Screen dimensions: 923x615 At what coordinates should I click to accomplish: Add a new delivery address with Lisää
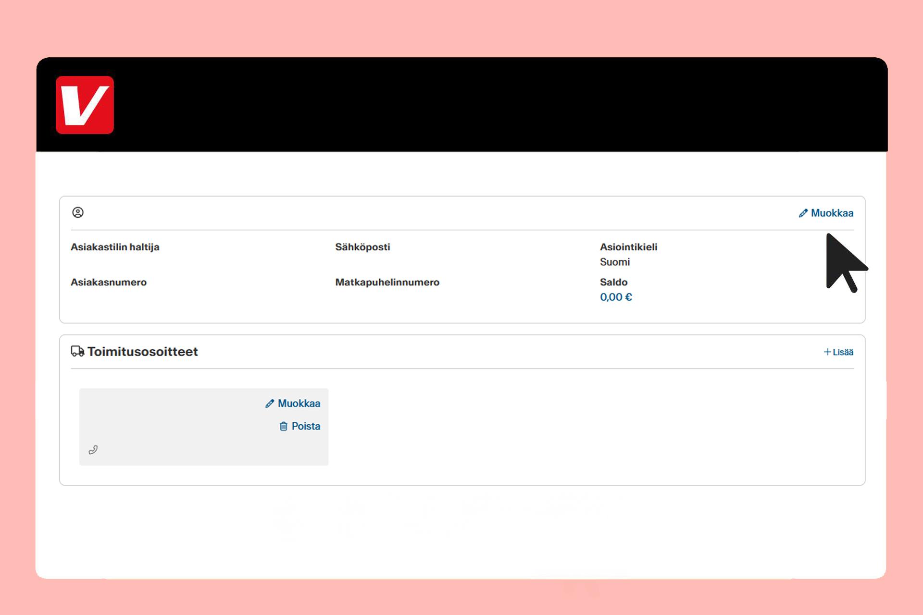[838, 352]
